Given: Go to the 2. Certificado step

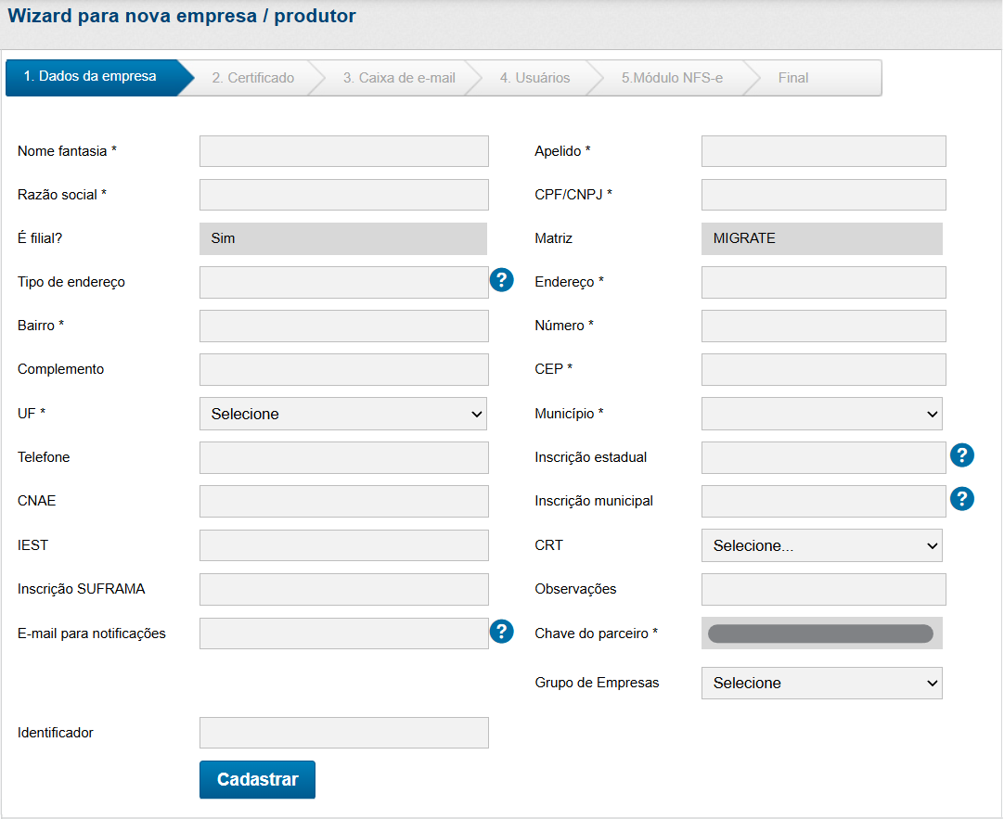Looking at the screenshot, I should pyautogui.click(x=252, y=78).
